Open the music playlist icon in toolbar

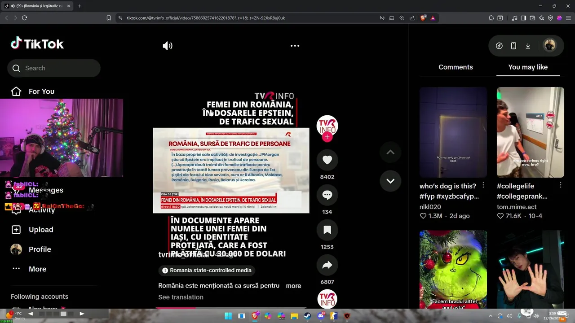click(514, 18)
